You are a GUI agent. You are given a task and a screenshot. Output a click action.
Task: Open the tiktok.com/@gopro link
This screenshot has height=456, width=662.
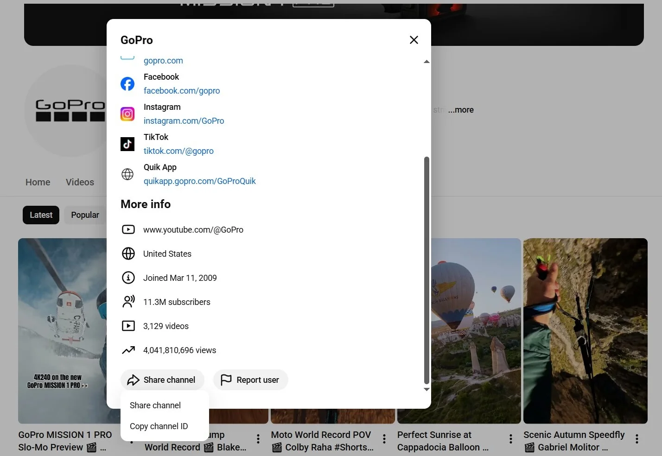pos(178,151)
